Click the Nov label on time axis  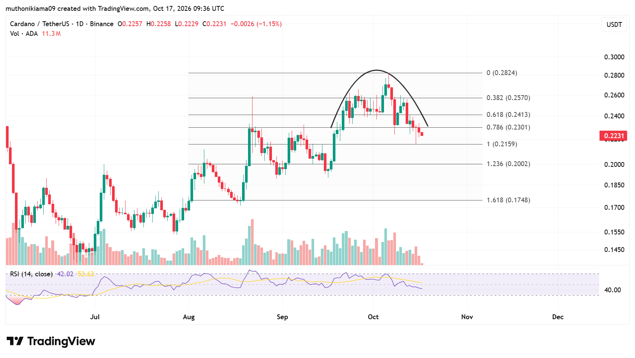coord(467,317)
